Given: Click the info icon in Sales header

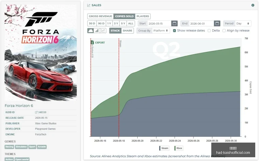Looking at the screenshot, I should (253, 5).
